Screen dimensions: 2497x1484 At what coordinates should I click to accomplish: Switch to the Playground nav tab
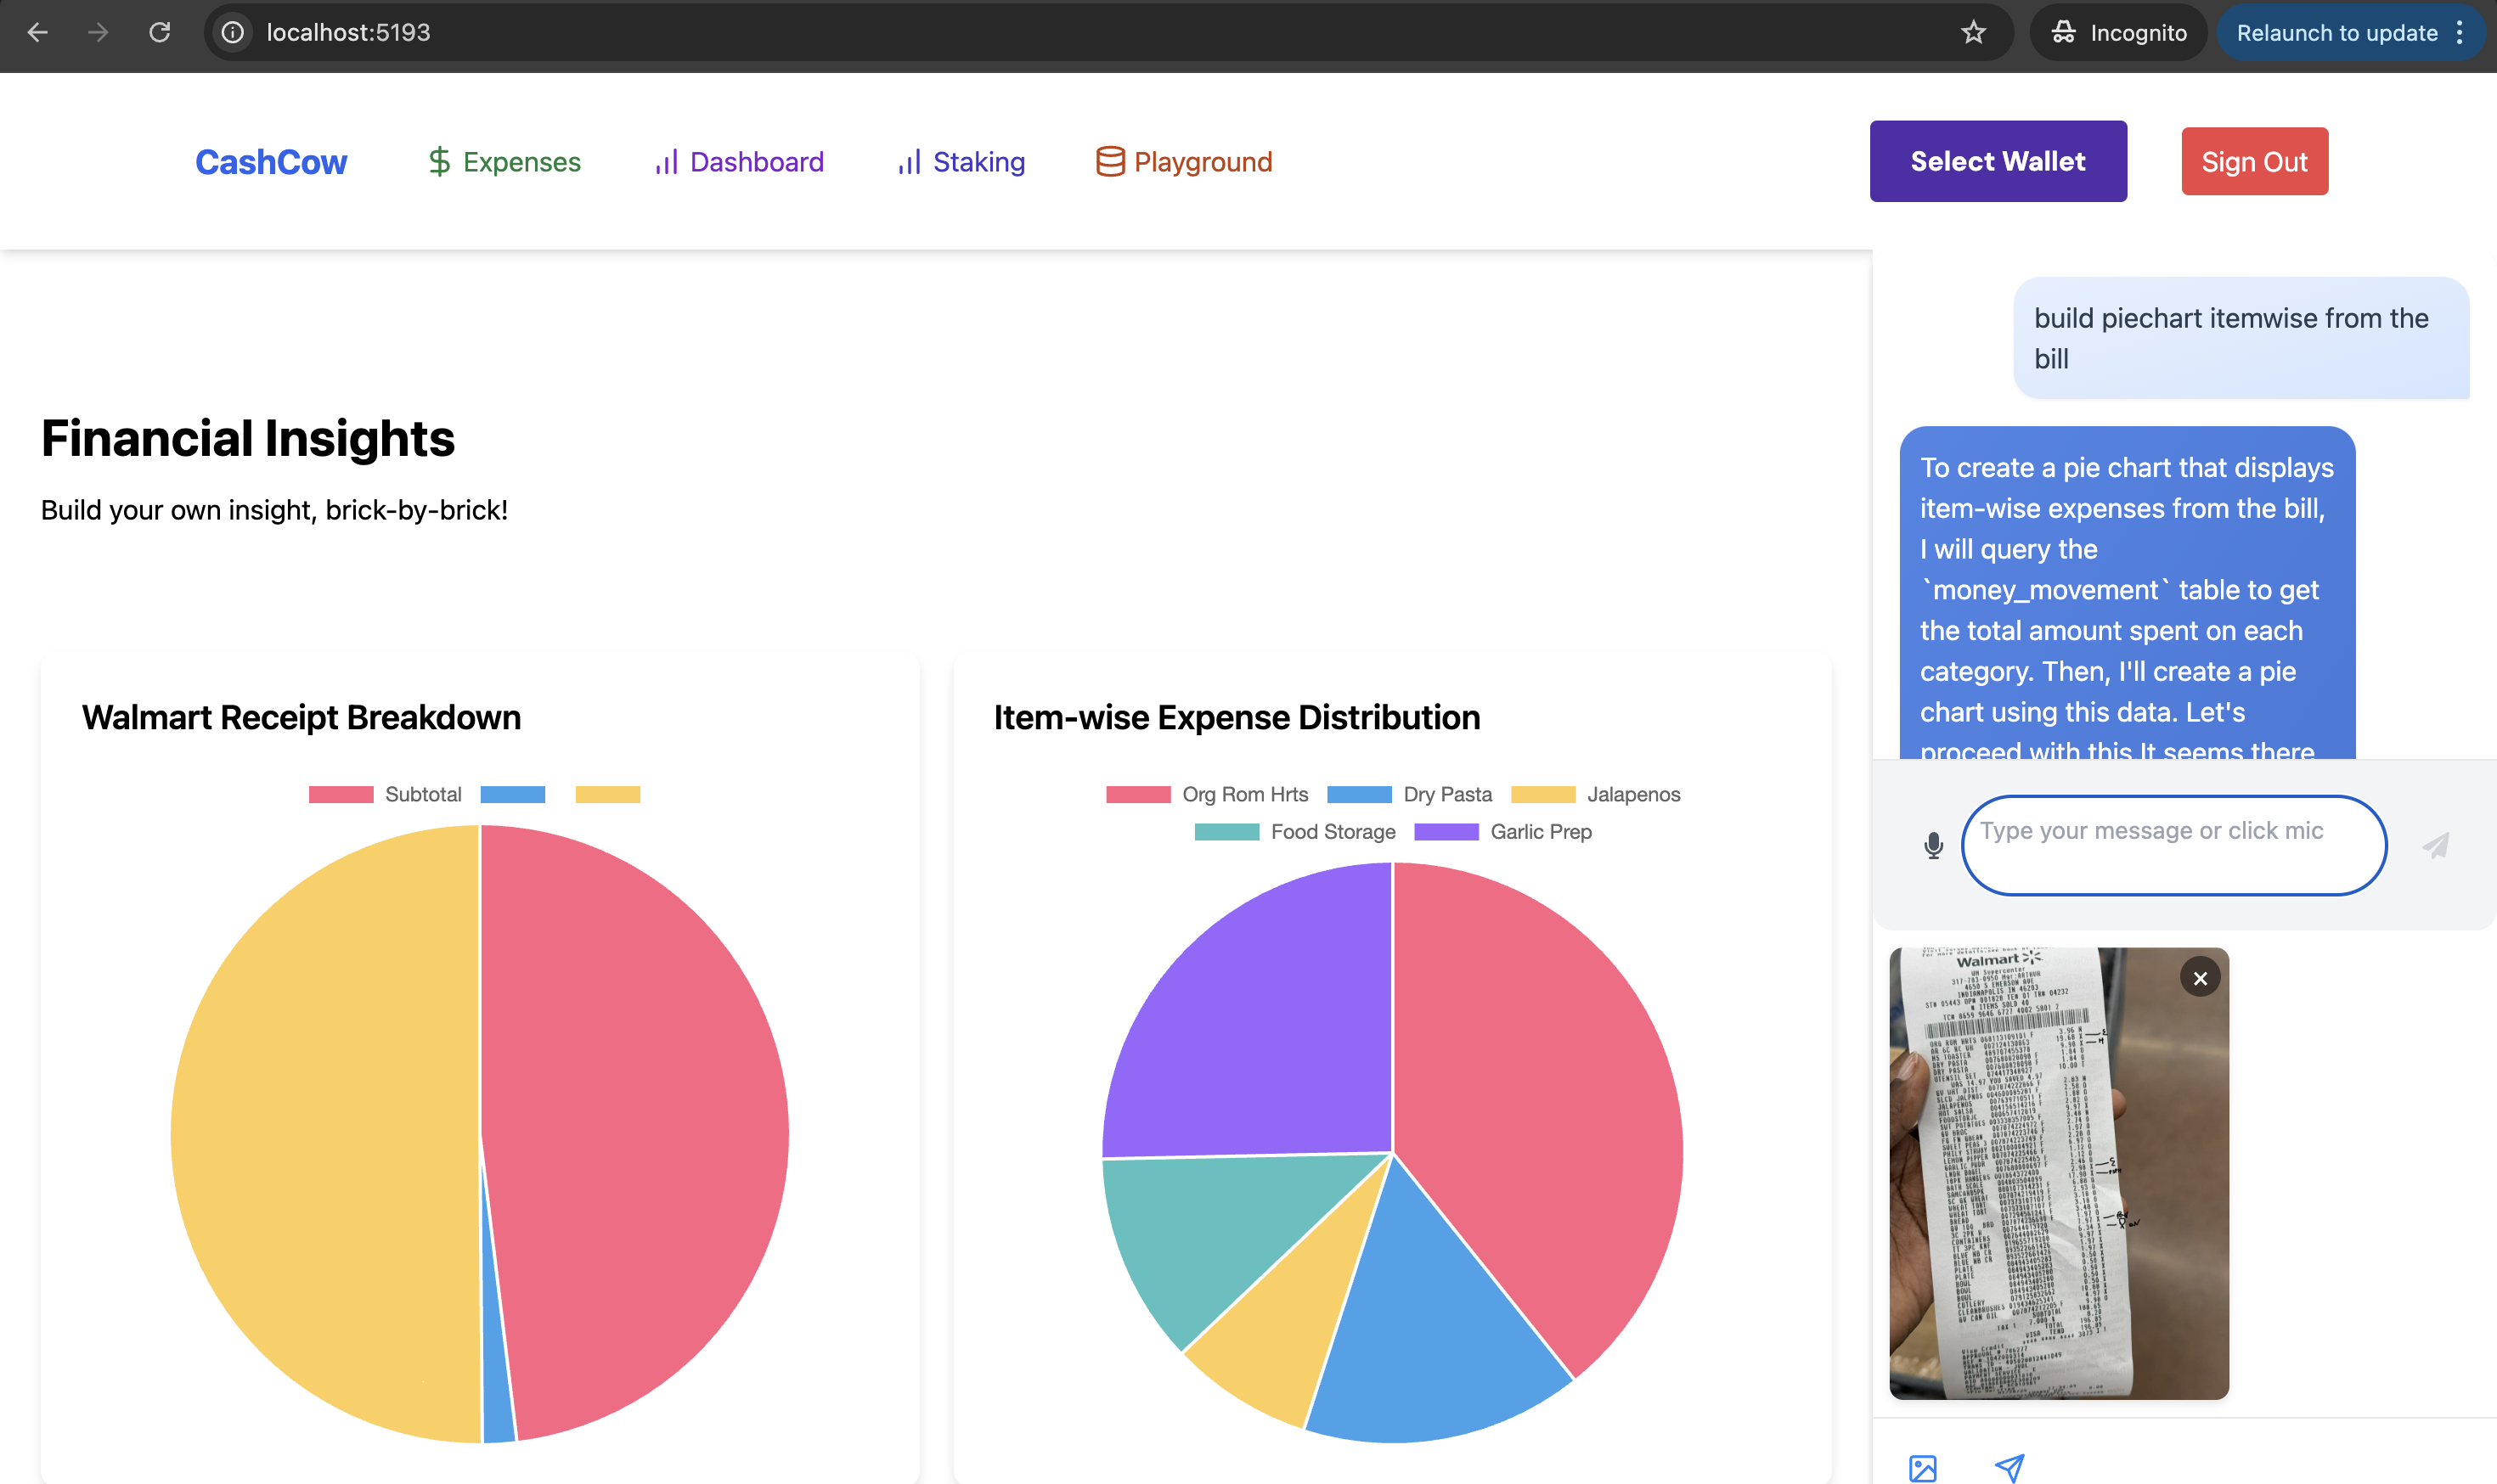coord(1183,162)
